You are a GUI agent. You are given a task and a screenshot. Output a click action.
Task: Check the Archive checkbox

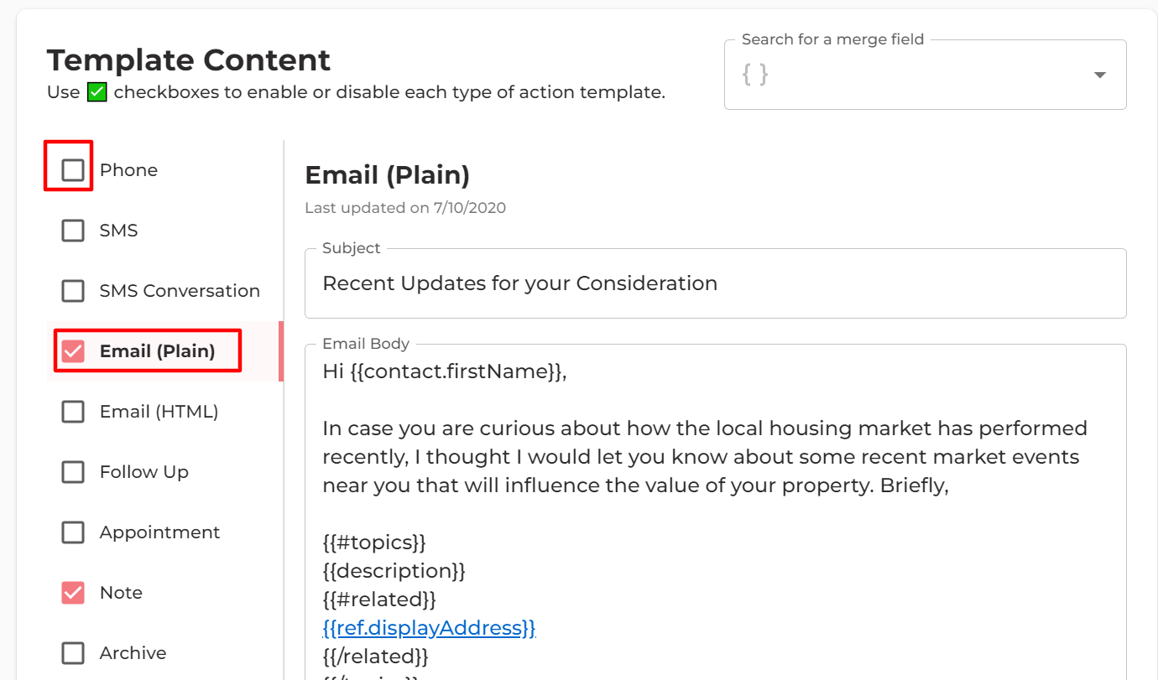click(73, 653)
